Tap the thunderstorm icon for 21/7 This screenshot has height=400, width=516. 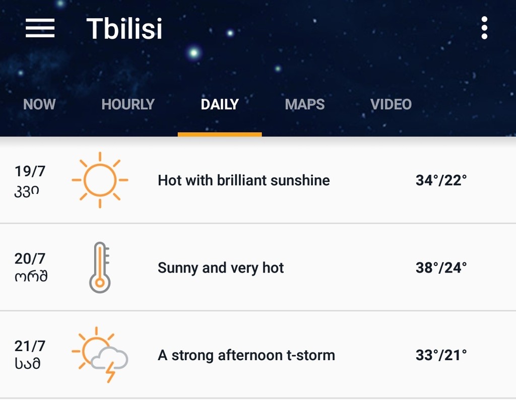coord(100,355)
